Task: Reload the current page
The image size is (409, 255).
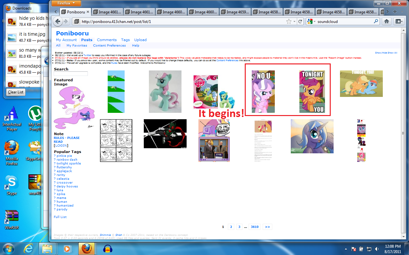Action: click(x=300, y=22)
